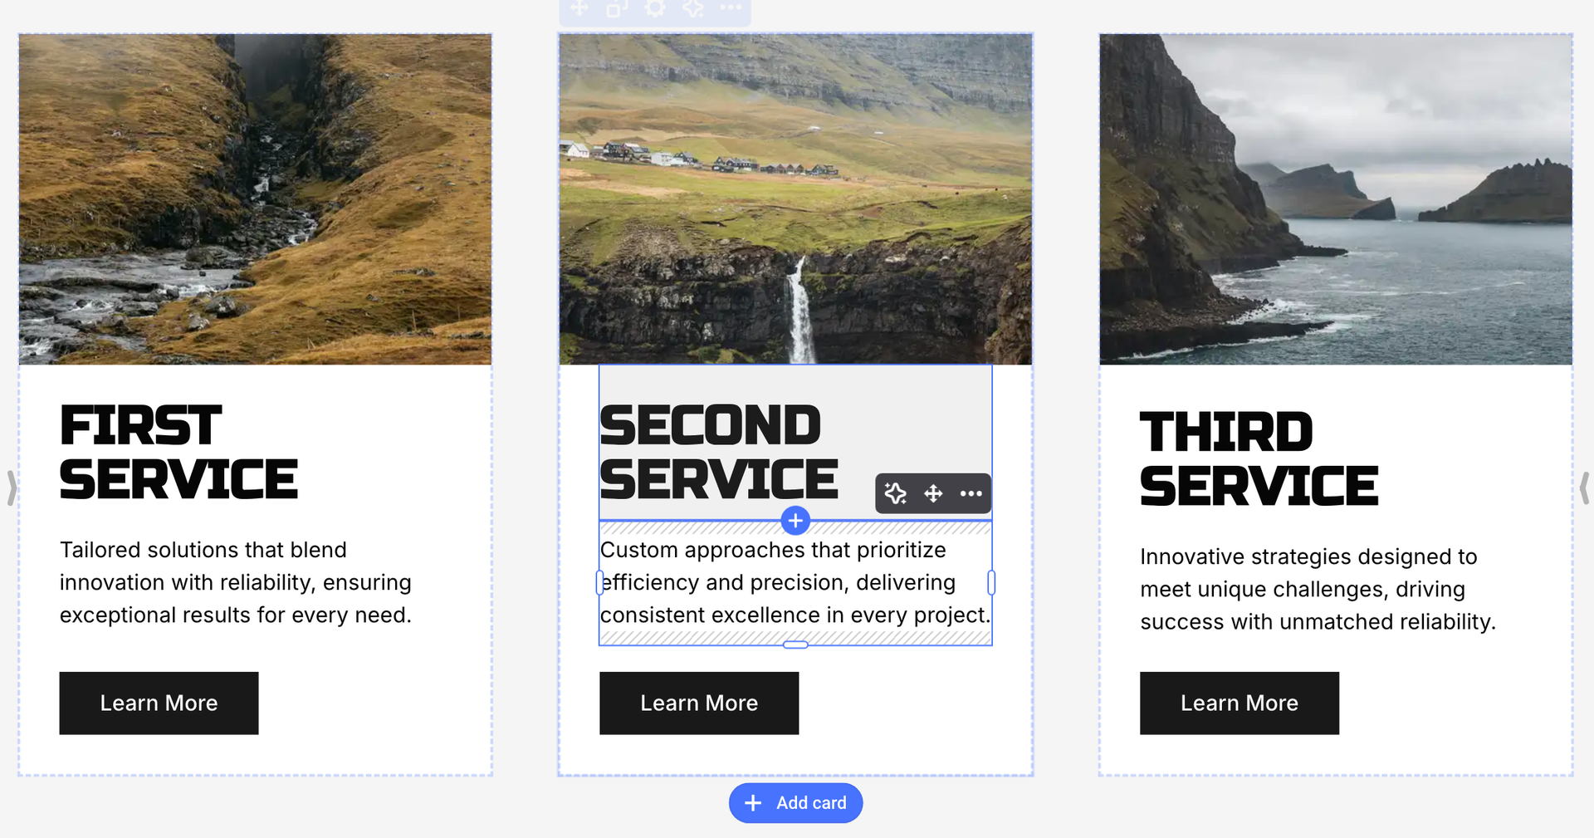Select the coastal cliffs image
The width and height of the screenshot is (1594, 838).
[x=1336, y=199]
